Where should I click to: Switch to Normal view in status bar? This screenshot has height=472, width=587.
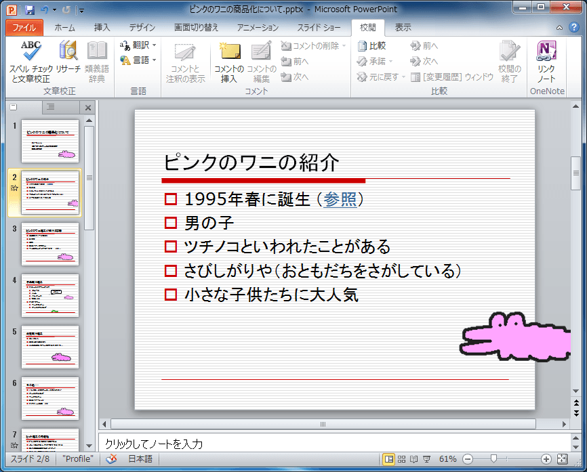click(389, 459)
